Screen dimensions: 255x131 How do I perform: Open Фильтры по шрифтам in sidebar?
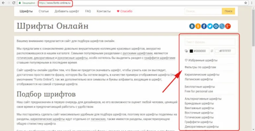pyautogui.click(x=200, y=67)
